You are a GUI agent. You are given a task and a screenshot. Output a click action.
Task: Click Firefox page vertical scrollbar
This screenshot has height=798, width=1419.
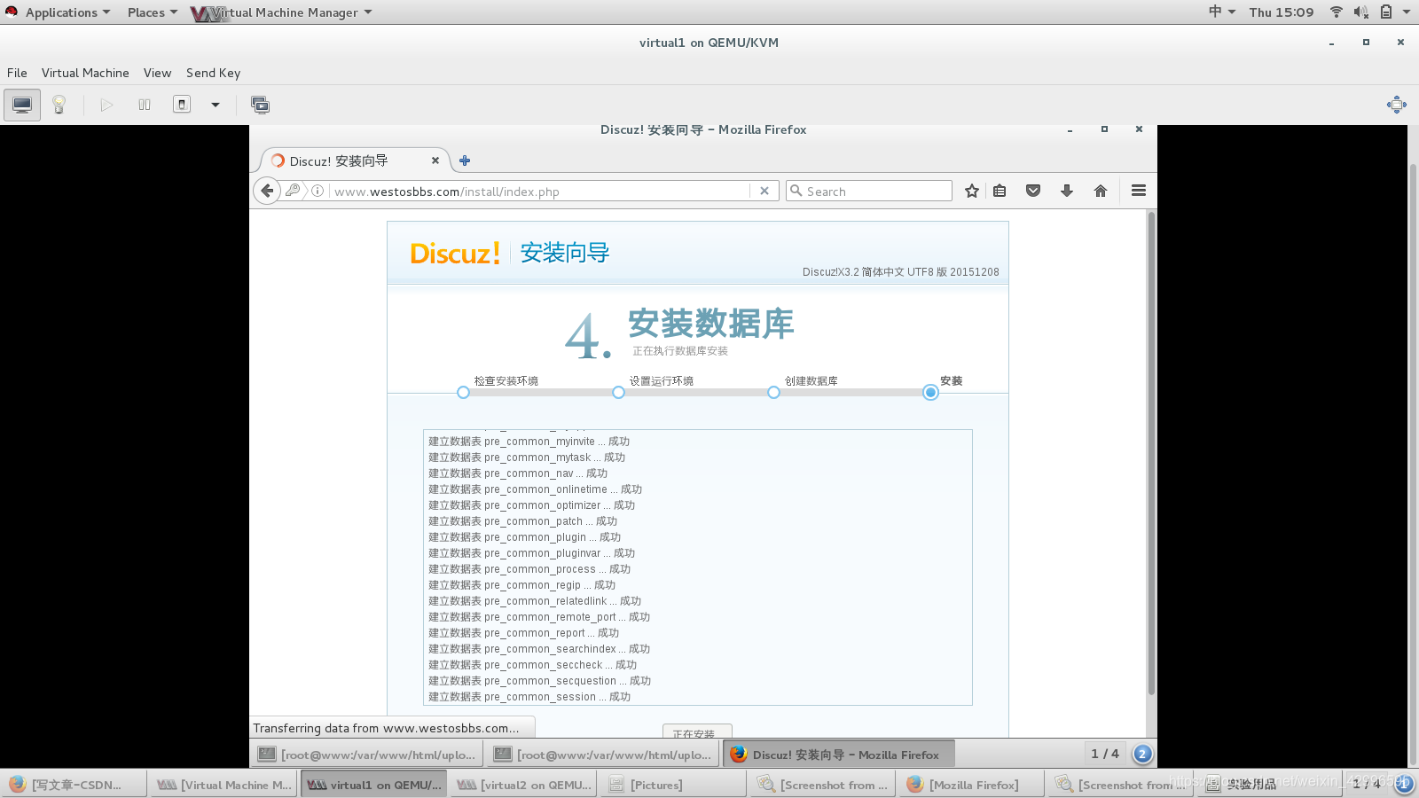point(1151,452)
